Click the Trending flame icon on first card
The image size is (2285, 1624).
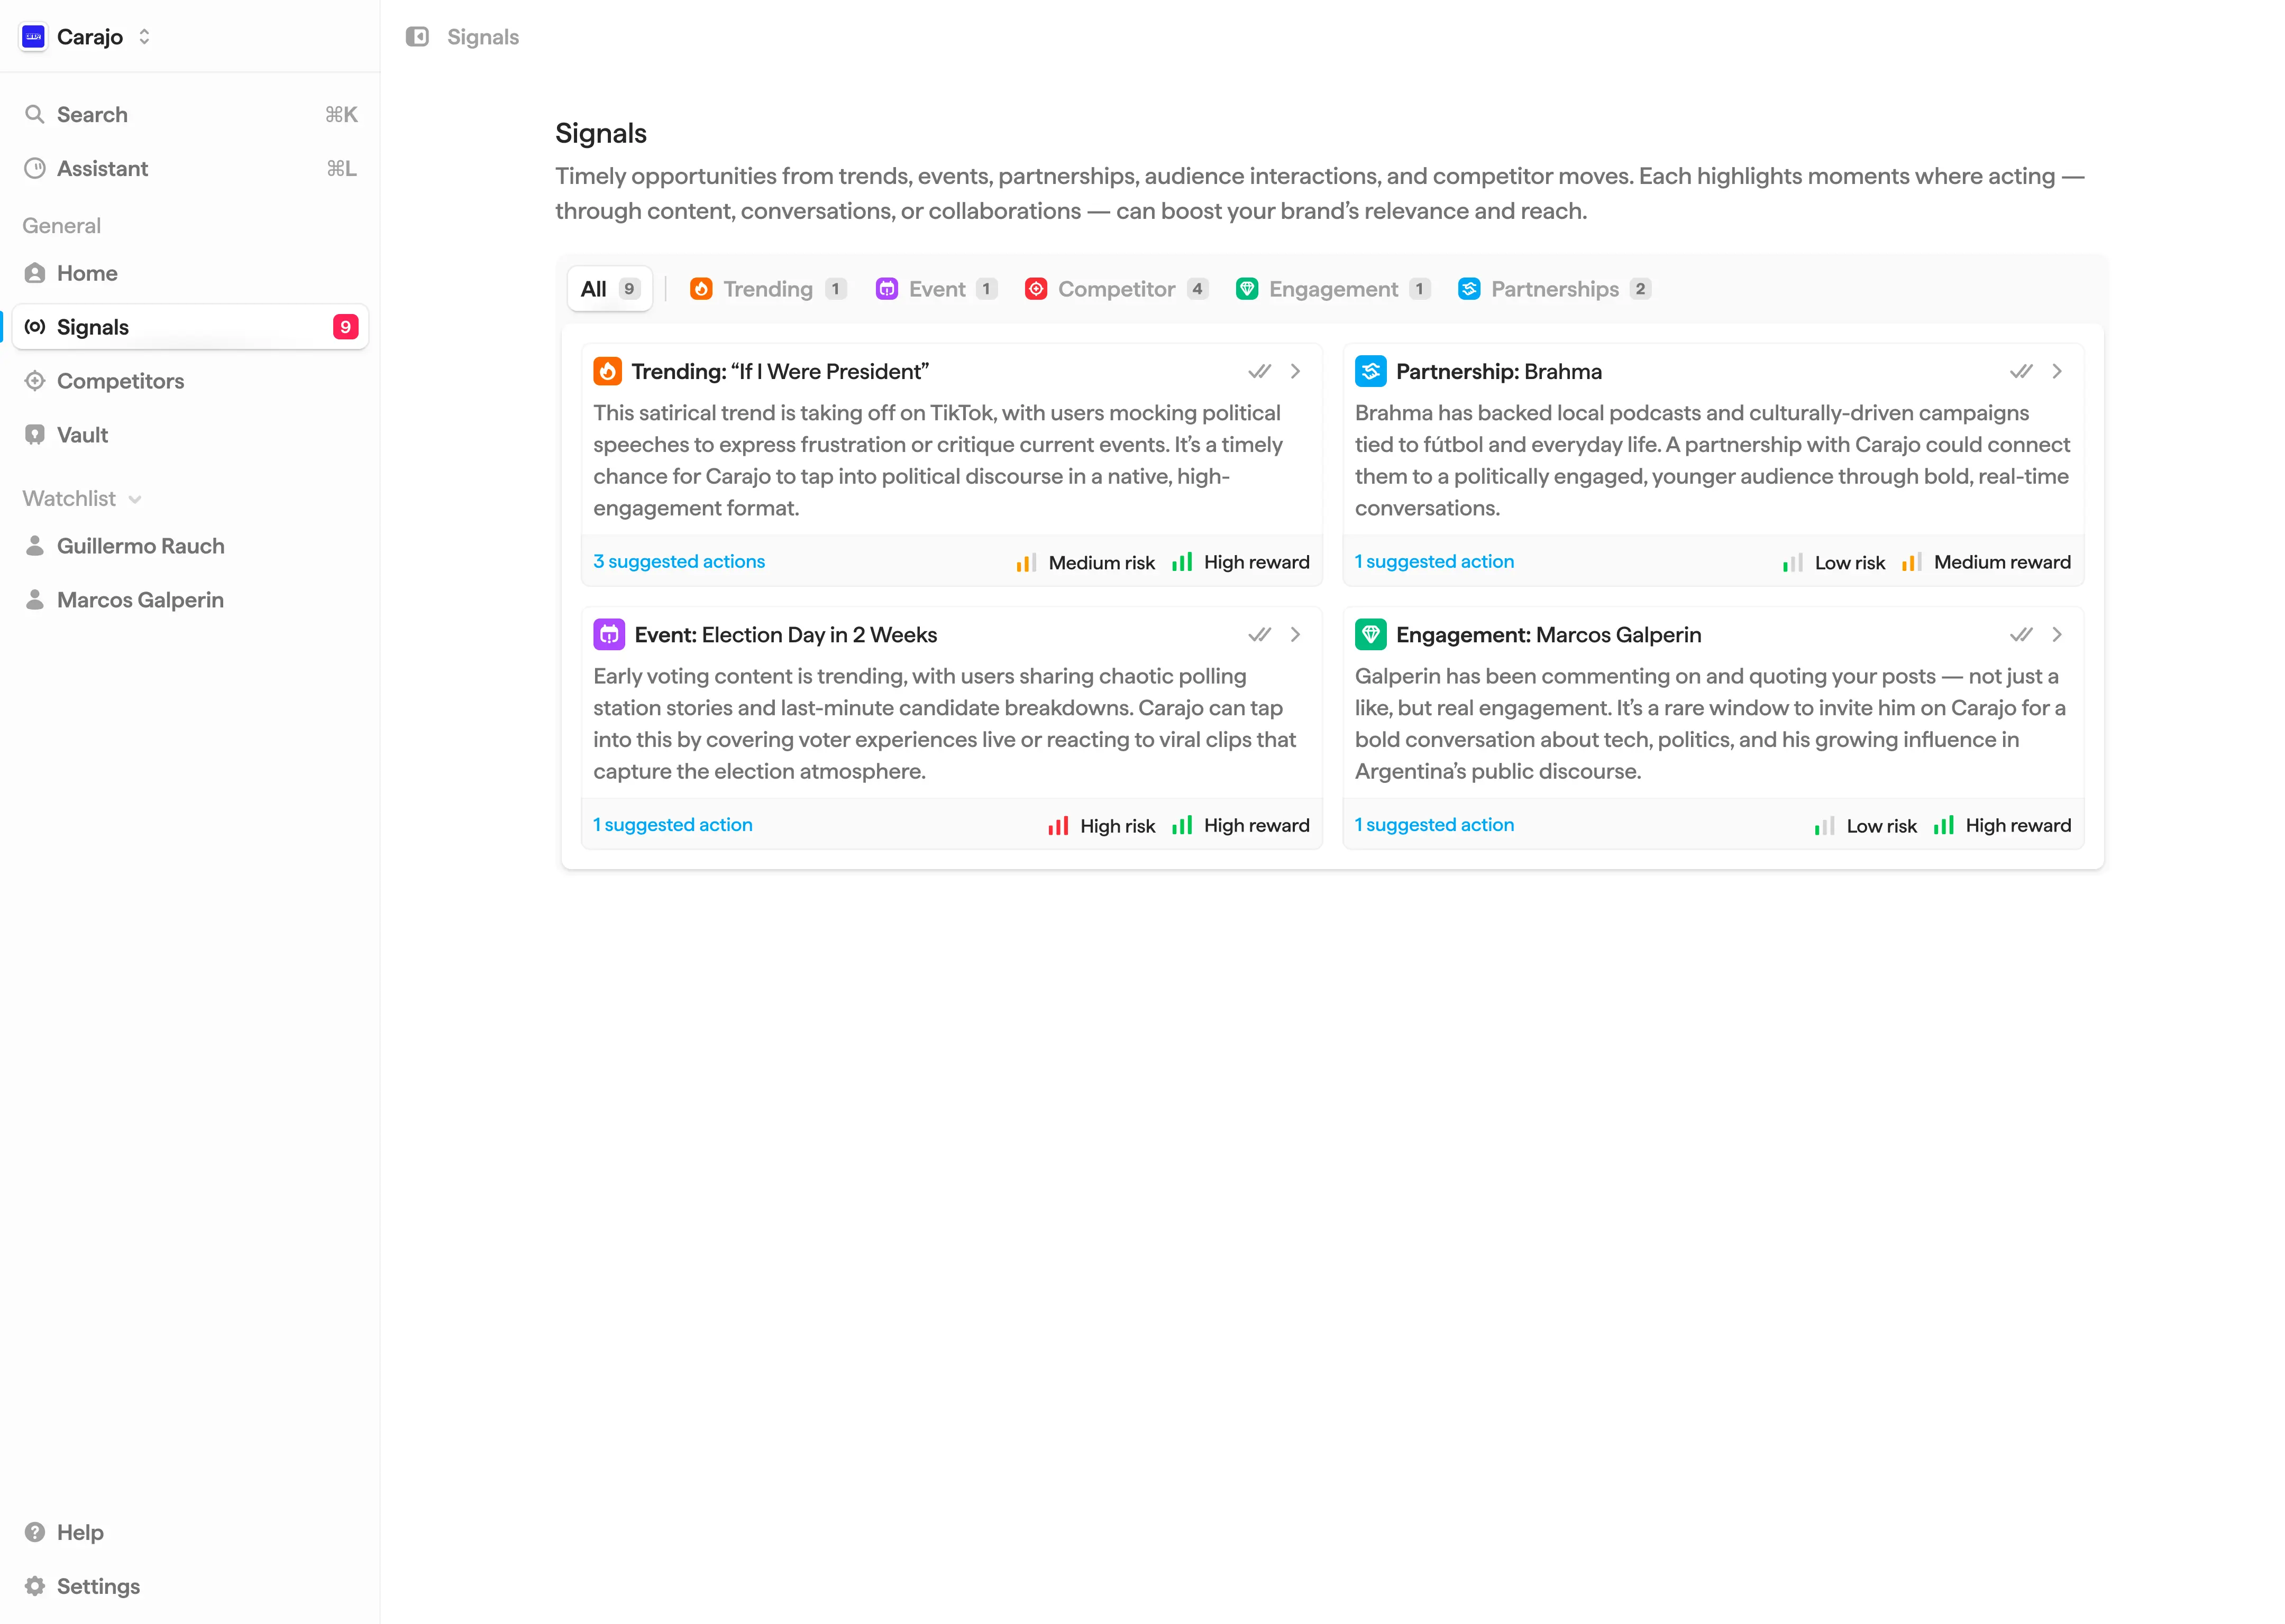[607, 371]
